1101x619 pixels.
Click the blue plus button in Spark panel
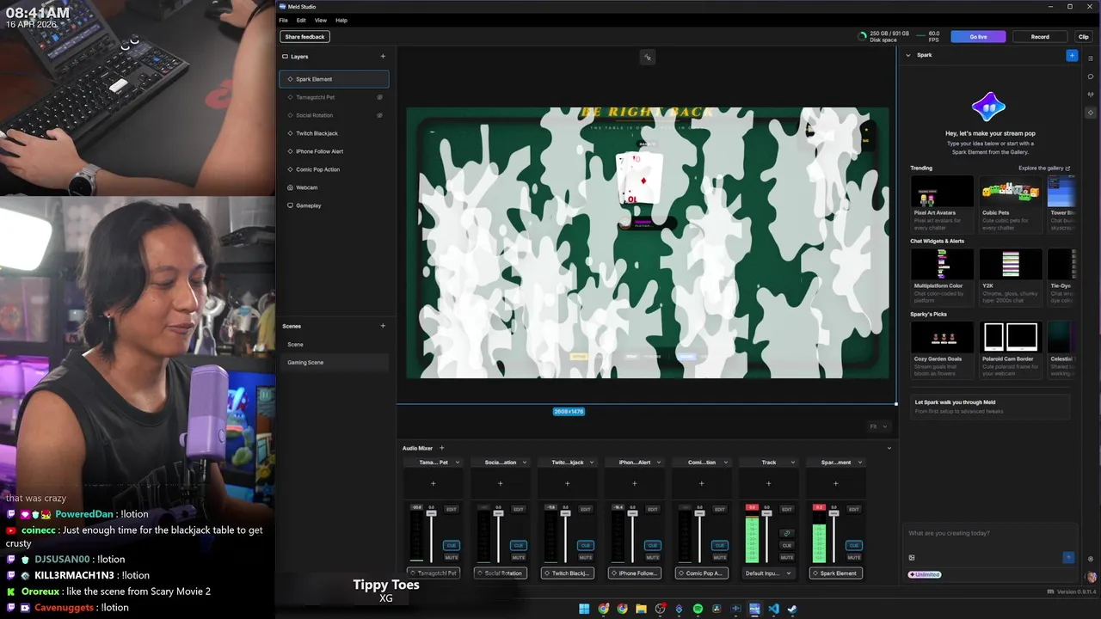click(1072, 55)
